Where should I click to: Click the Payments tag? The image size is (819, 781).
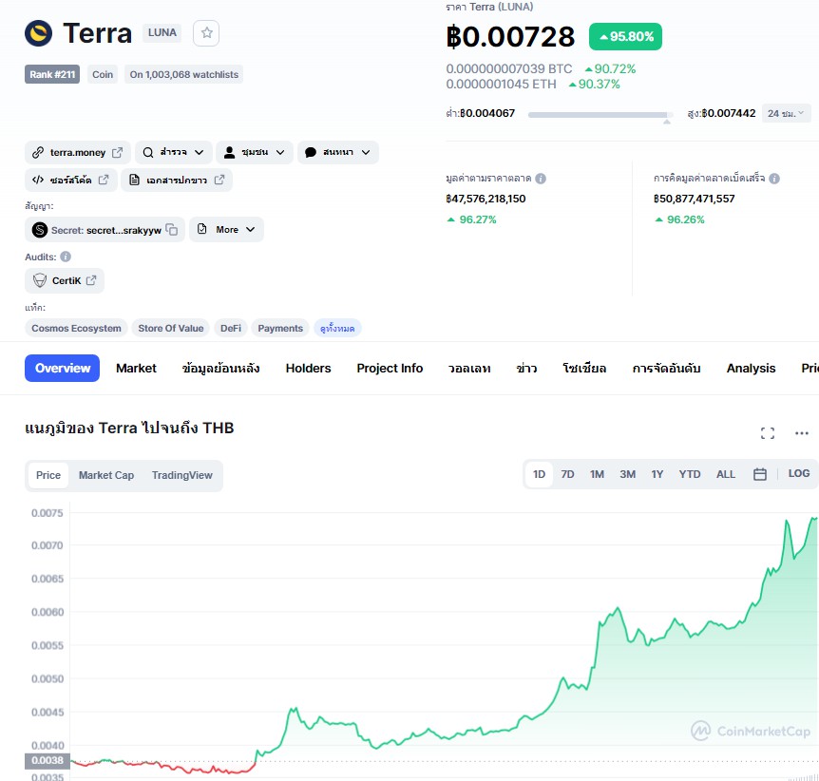click(280, 328)
